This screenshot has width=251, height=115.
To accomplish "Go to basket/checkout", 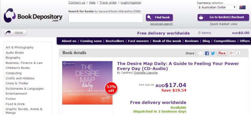I will [x=223, y=17].
